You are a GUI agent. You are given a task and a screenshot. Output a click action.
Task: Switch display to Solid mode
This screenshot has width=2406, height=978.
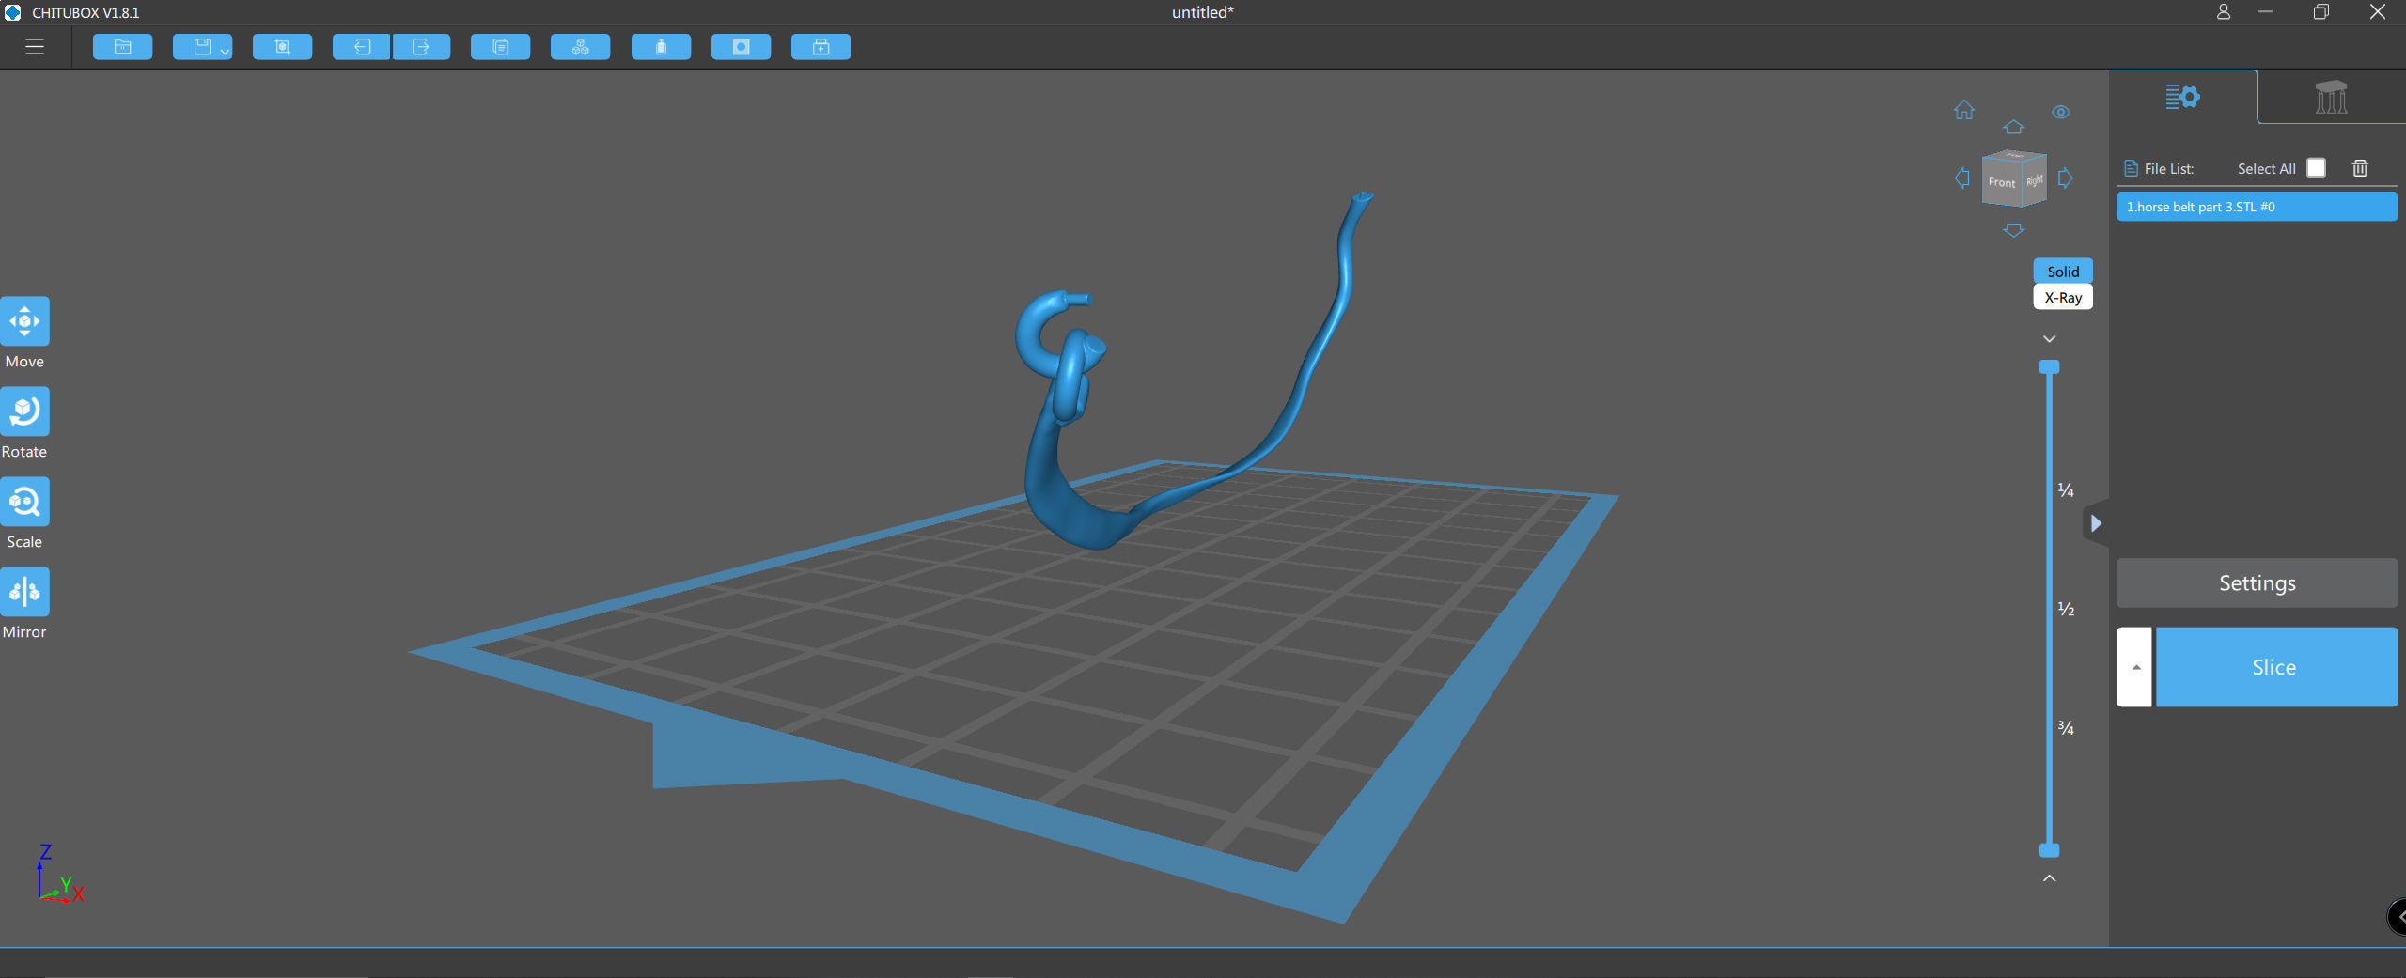pyautogui.click(x=2063, y=271)
